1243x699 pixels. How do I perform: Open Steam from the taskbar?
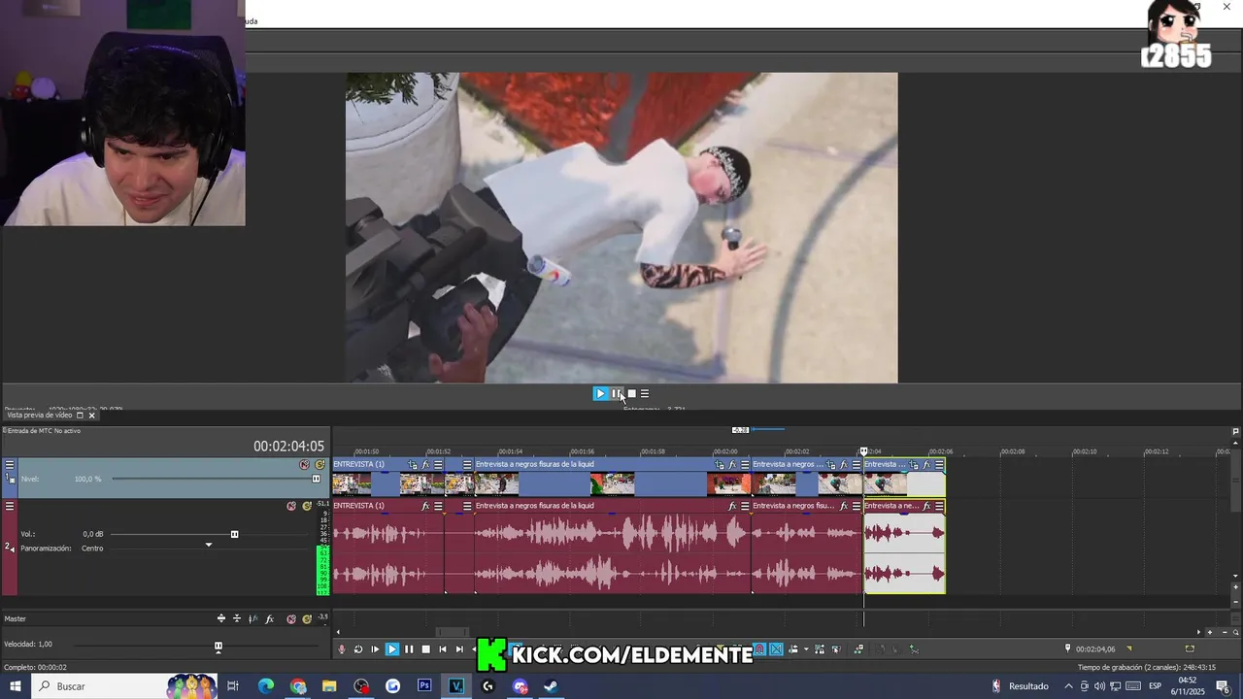tap(551, 686)
